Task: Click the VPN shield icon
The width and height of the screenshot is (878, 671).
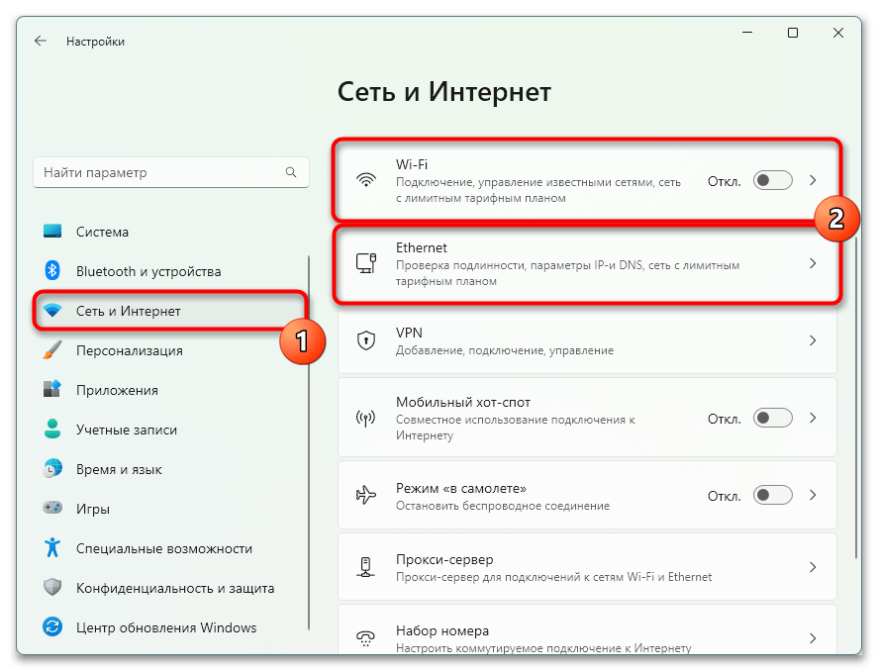Action: [x=366, y=340]
